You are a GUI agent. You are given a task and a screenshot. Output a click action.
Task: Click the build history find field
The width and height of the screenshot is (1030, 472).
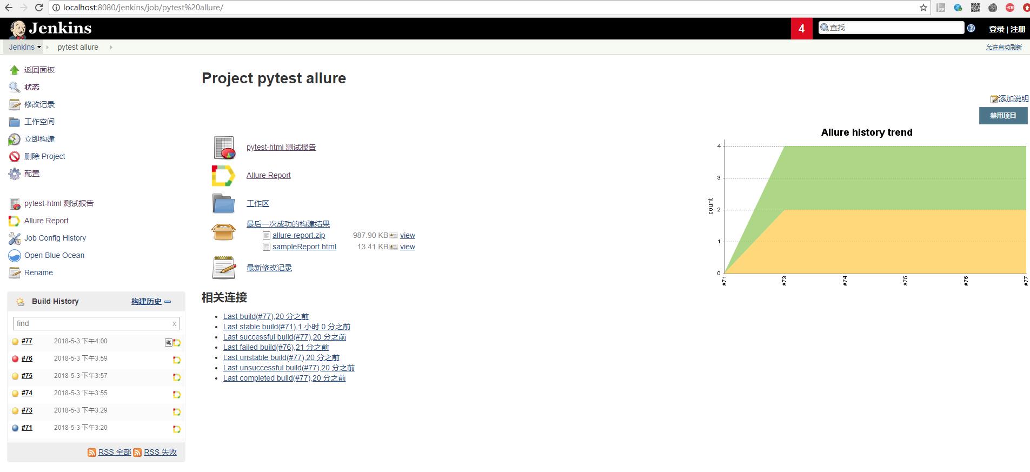click(96, 323)
